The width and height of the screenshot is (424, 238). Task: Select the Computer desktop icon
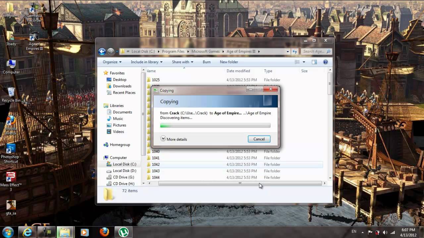click(x=11, y=67)
